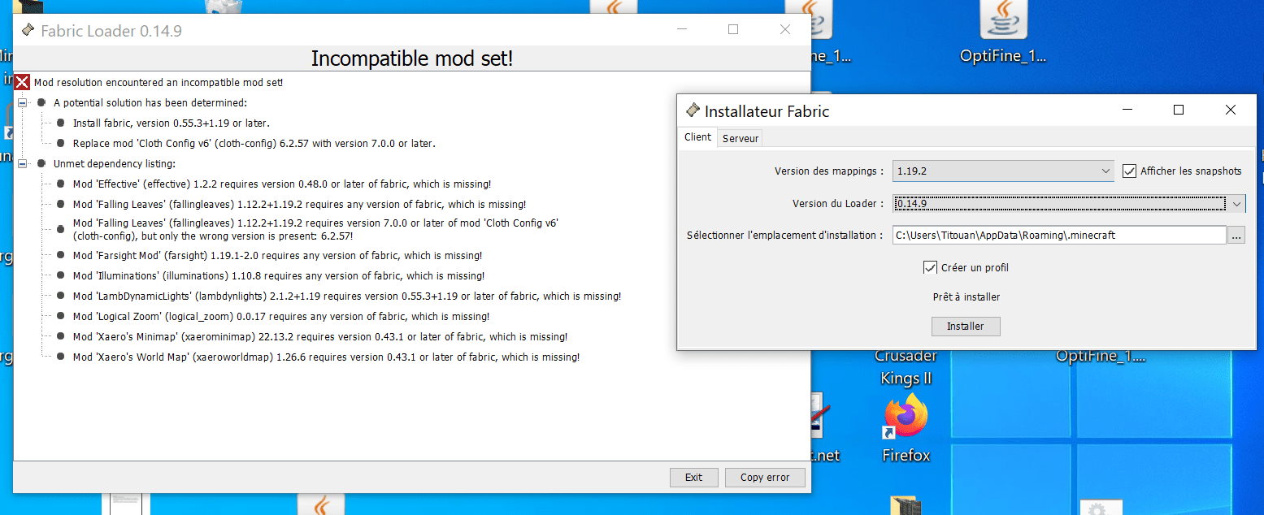This screenshot has height=515, width=1264.
Task: Click the Fabric logo in the Fabric Loader title bar
Action: [x=28, y=29]
